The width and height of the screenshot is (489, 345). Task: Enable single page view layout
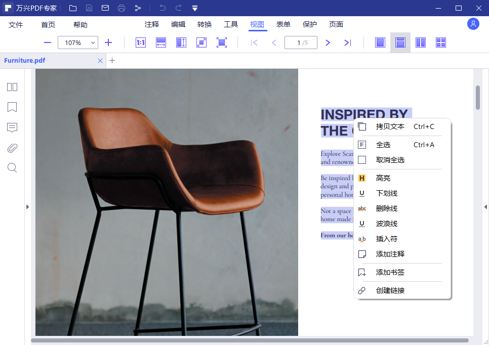pyautogui.click(x=380, y=42)
